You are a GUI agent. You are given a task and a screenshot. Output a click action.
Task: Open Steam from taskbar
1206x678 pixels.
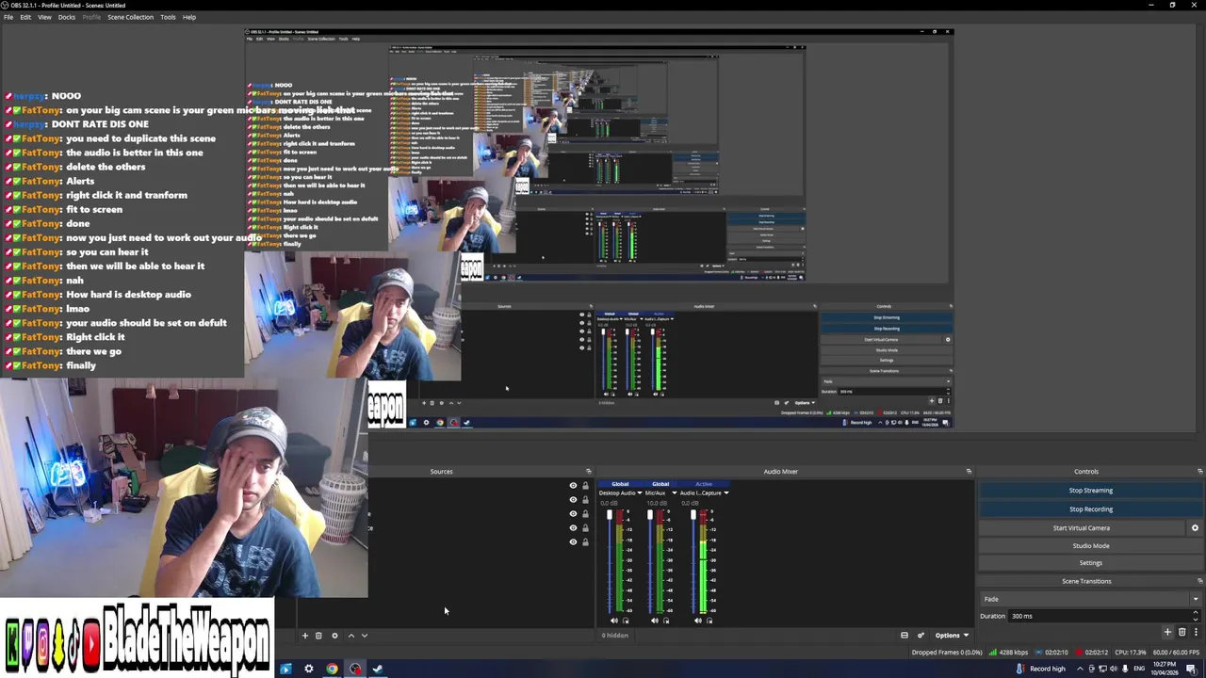pyautogui.click(x=378, y=670)
